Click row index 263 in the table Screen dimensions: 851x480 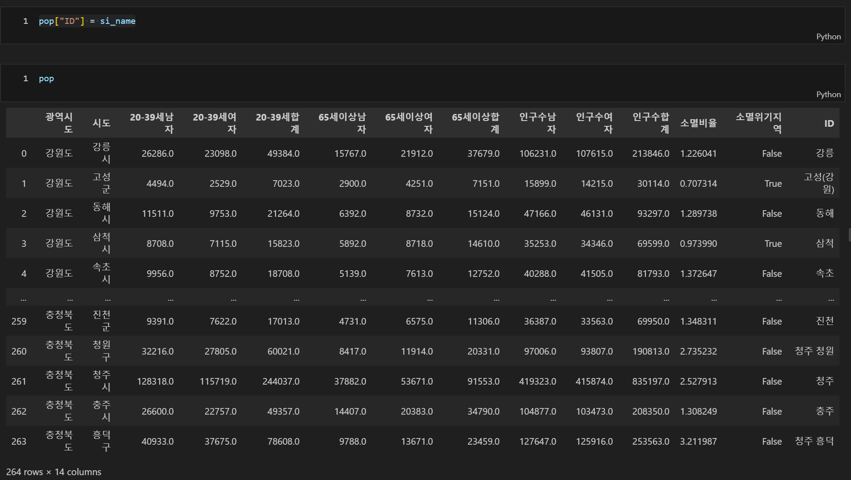[x=19, y=442]
